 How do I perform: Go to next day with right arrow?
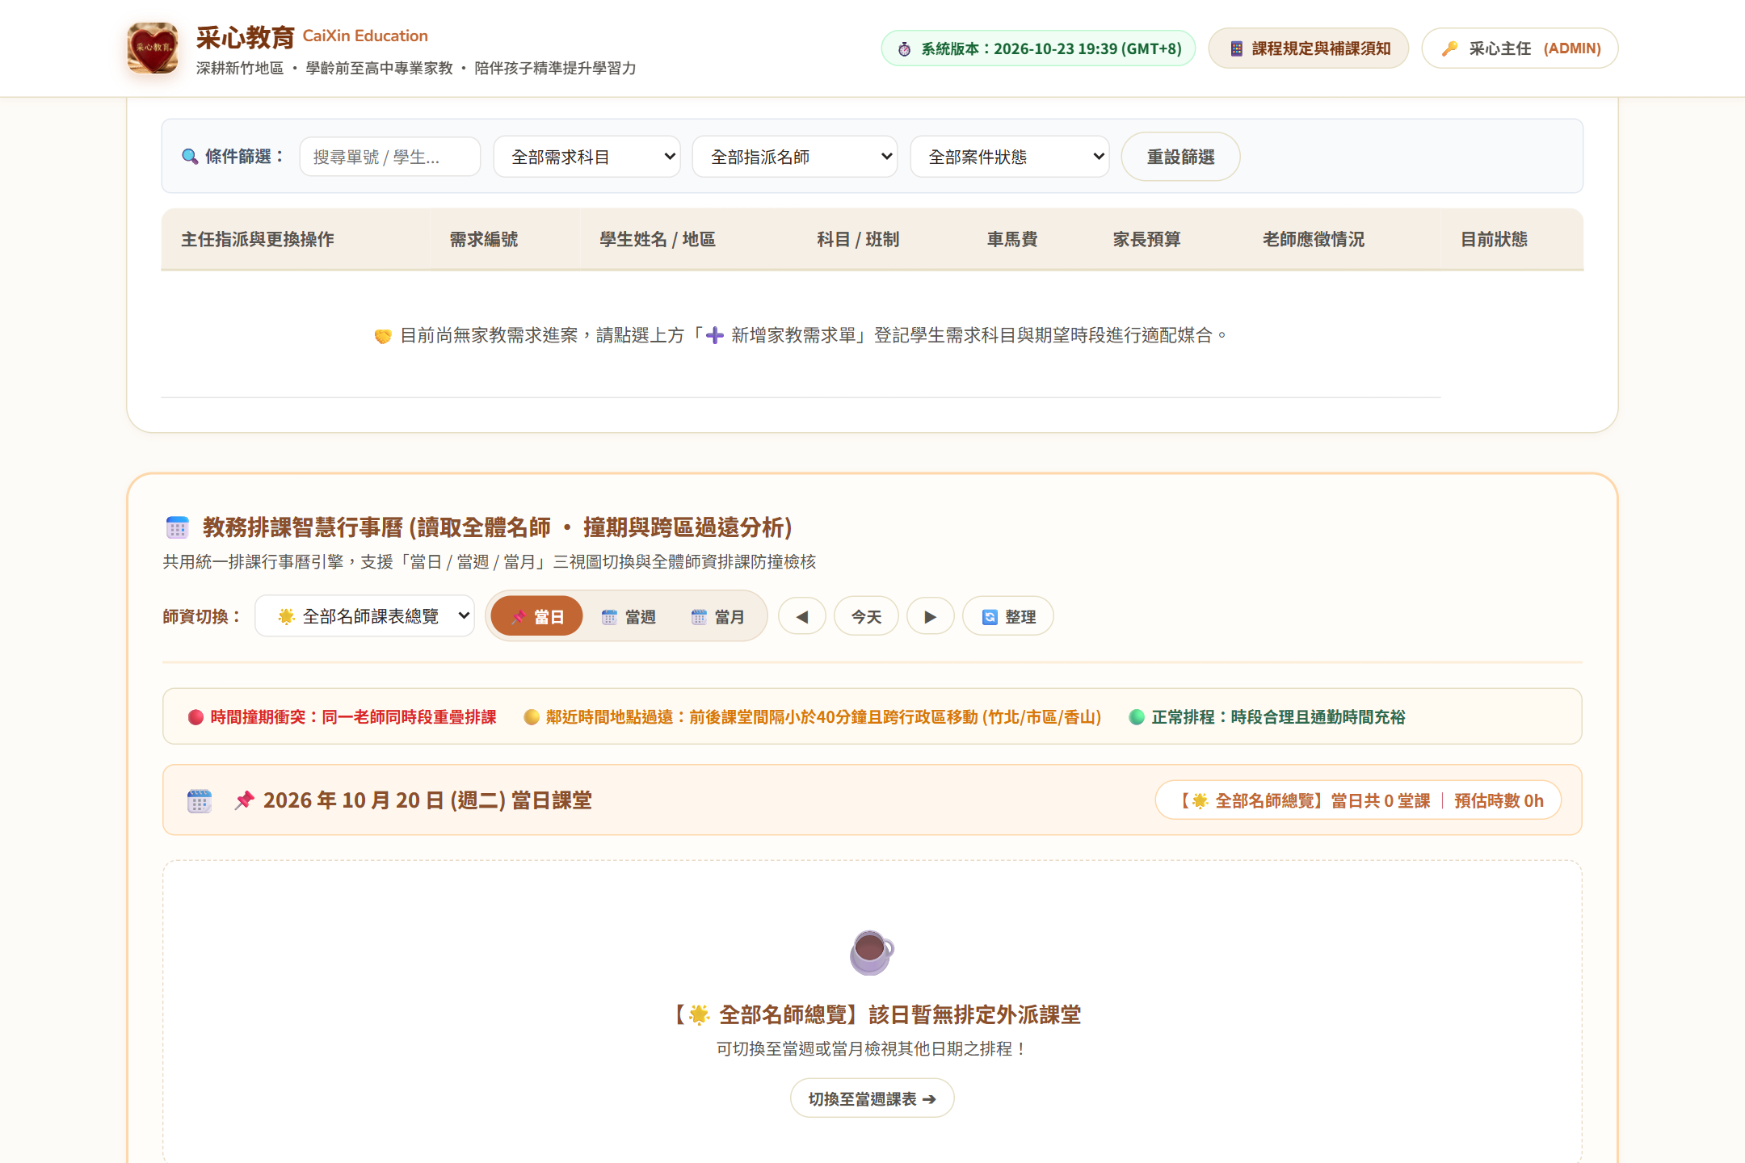tap(931, 616)
